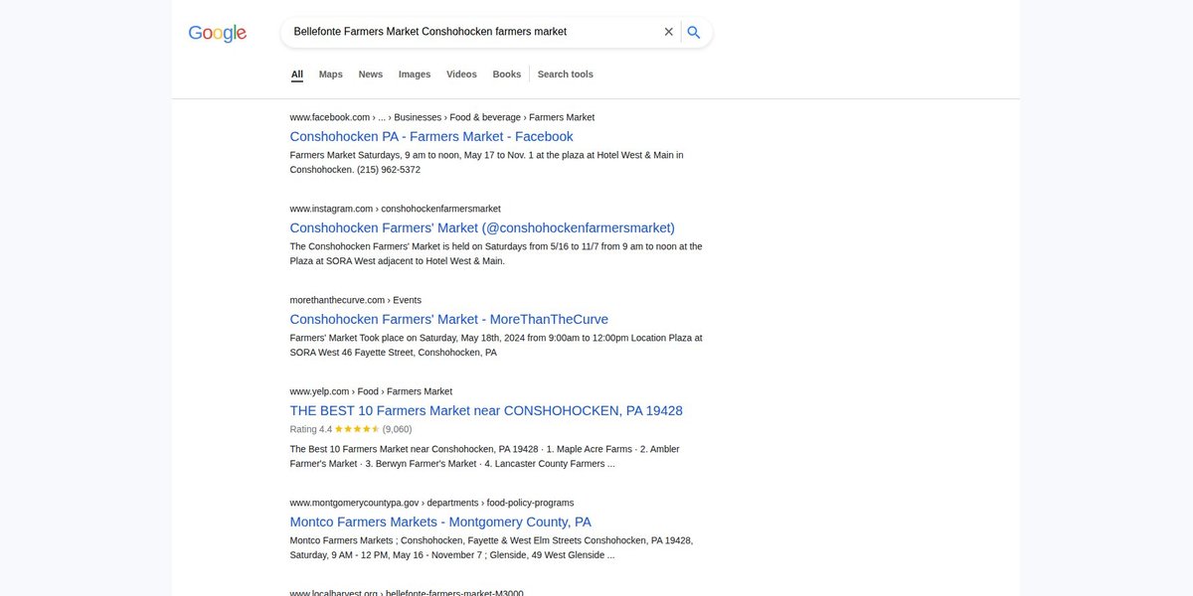Click the morethanthecurve.com › Events breadcrumb
The image size is (1193, 596).
pyautogui.click(x=356, y=300)
